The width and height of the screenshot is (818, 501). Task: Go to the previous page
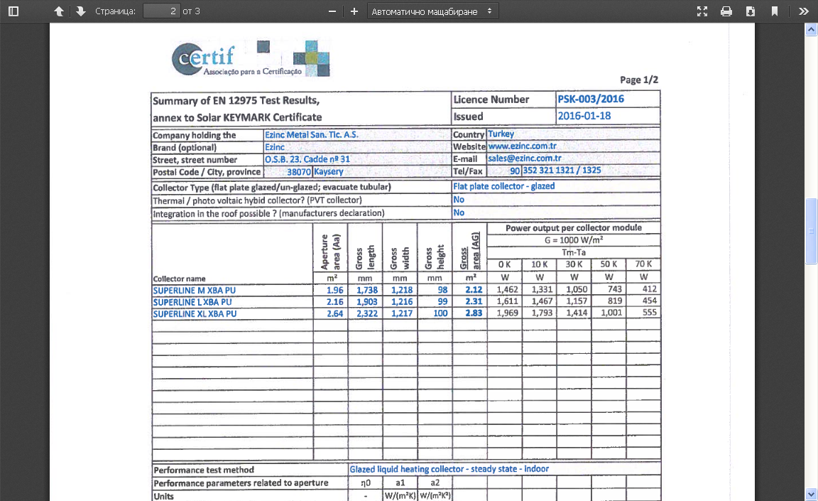click(59, 11)
